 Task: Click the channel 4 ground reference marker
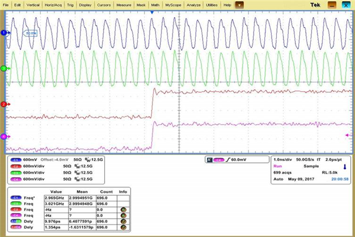tap(5, 137)
